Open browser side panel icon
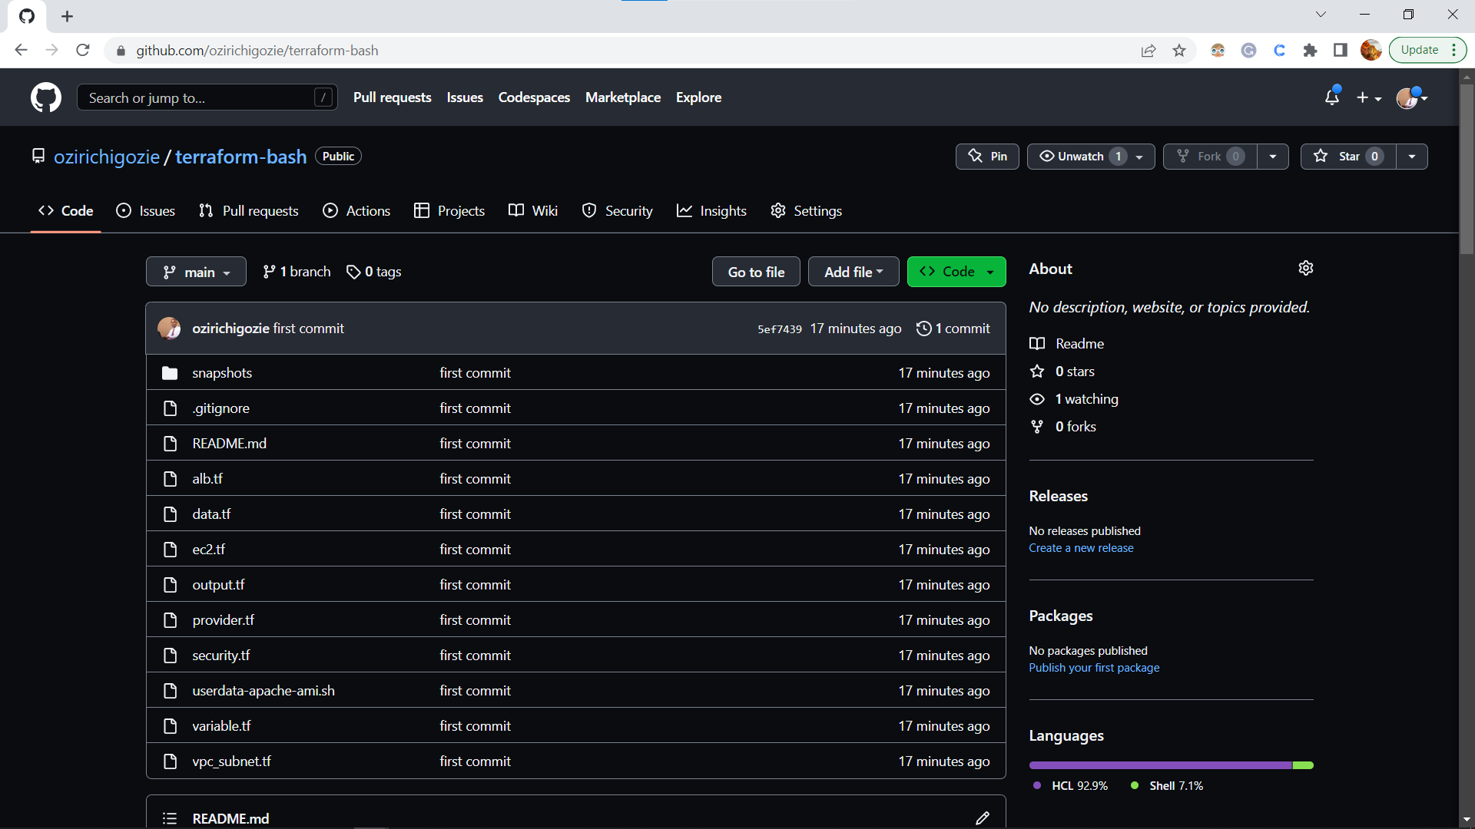The width and height of the screenshot is (1475, 829). (x=1341, y=51)
